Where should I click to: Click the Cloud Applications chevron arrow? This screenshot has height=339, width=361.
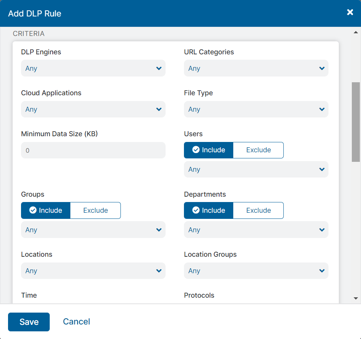(159, 109)
